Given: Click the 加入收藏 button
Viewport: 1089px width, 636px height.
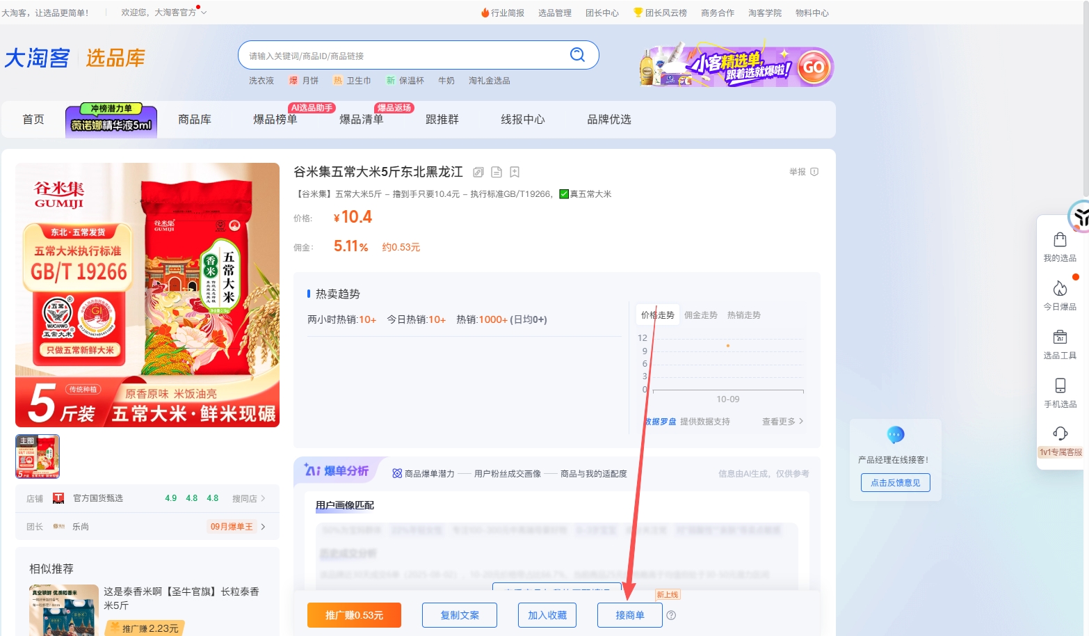Looking at the screenshot, I should pos(547,615).
